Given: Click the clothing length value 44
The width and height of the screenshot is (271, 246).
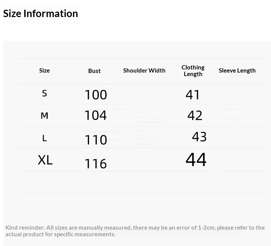Looking at the screenshot, I should pos(196,160).
